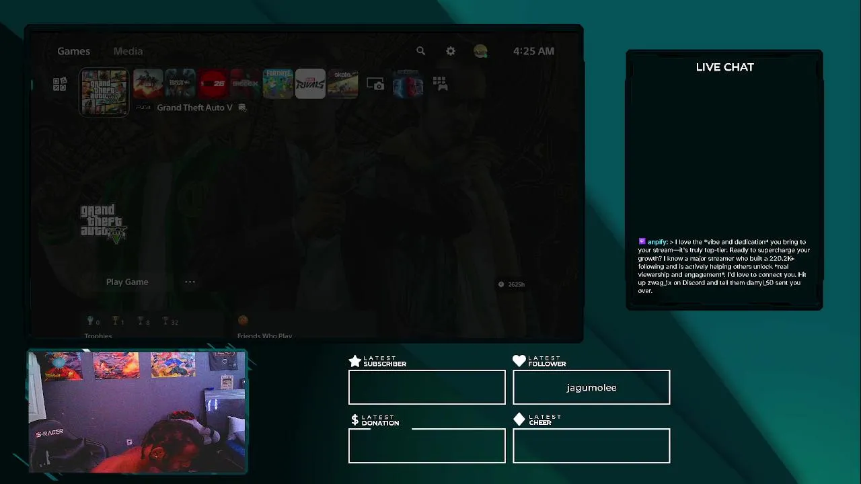Click the Latest Subscriber box

click(426, 387)
